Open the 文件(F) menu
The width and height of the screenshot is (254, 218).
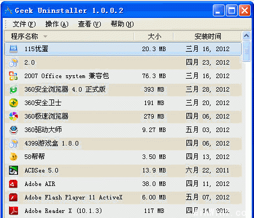24,24
